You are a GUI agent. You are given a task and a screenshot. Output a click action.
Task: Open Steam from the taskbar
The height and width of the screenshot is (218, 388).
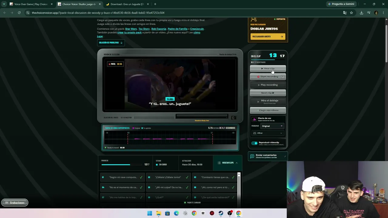point(221,213)
